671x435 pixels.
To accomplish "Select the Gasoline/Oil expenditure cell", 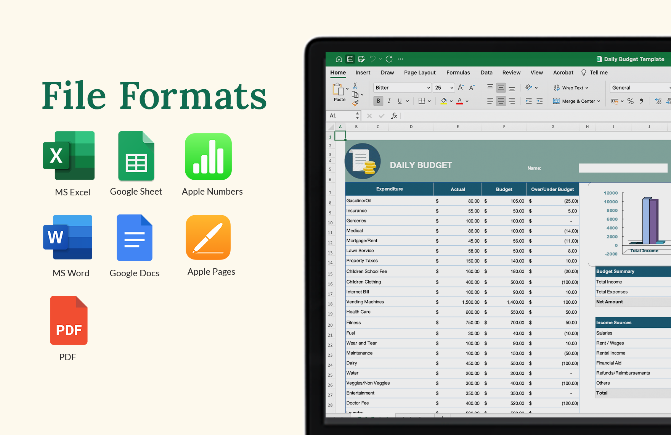I will tap(389, 201).
